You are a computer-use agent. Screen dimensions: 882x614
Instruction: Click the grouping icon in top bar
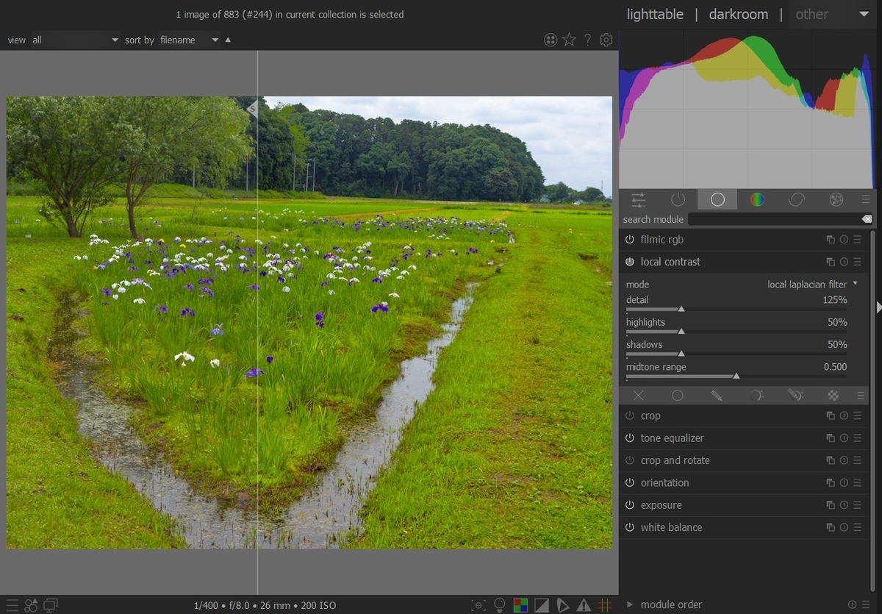(551, 40)
